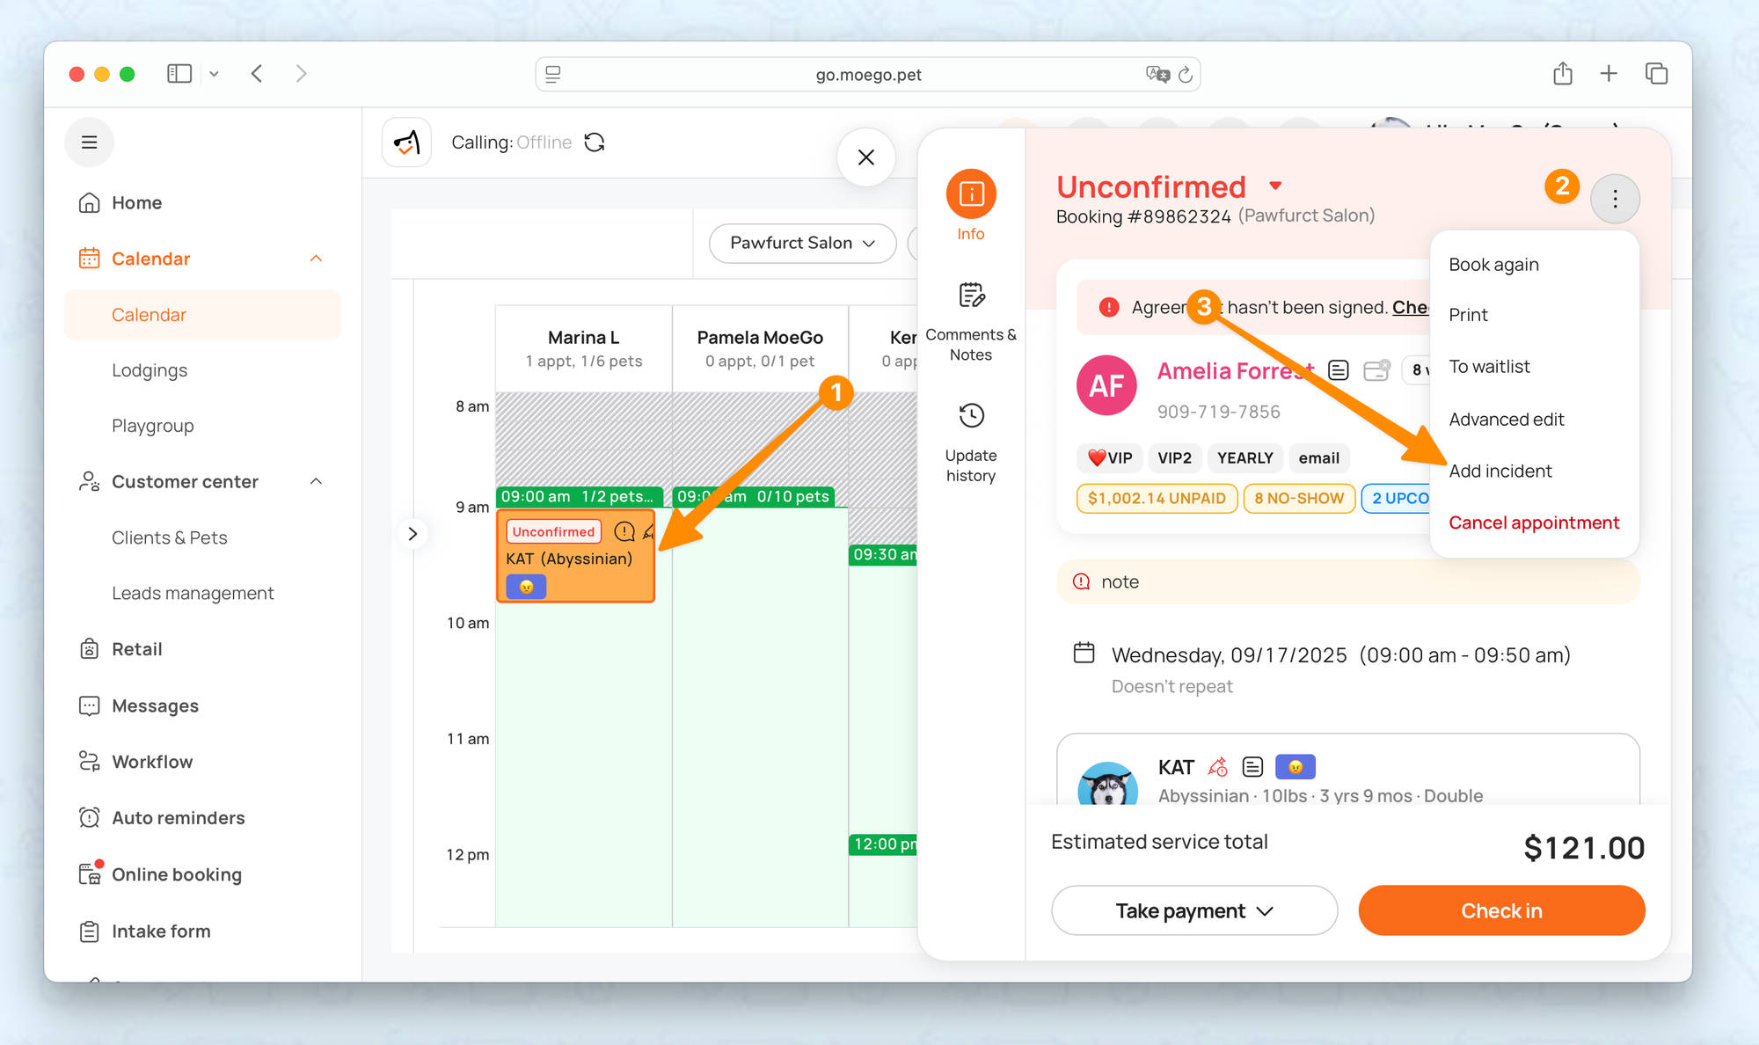1759x1045 pixels.
Task: Select Advanced edit menu option
Action: 1506,419
